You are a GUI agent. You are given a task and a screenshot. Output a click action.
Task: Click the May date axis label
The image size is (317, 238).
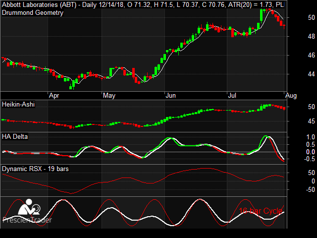[109, 96]
